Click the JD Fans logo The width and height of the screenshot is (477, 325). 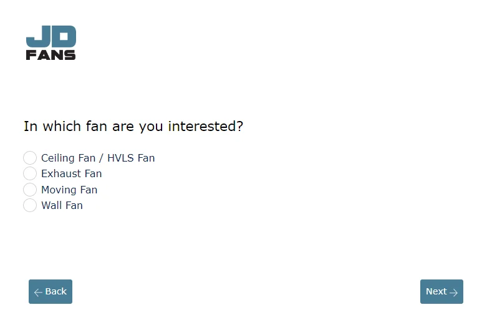point(51,42)
